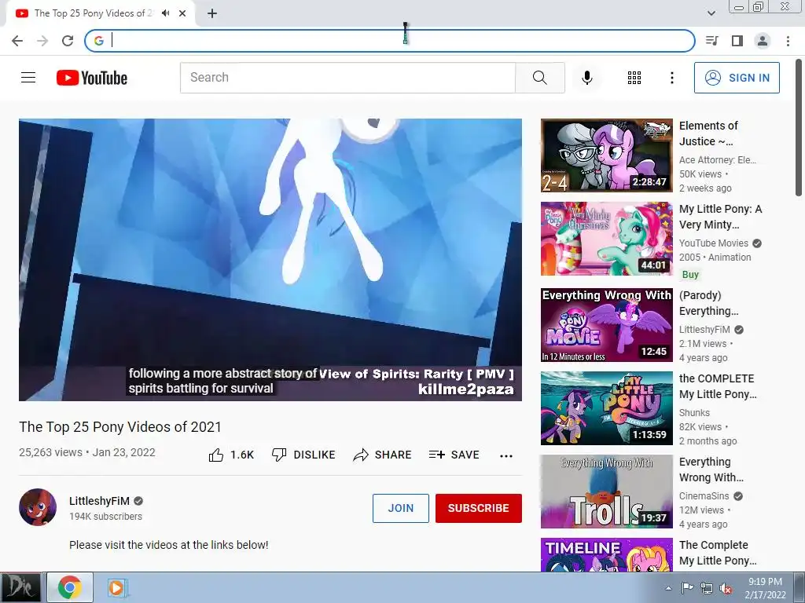Open the media control icon in Chrome toolbar

pyautogui.click(x=712, y=41)
